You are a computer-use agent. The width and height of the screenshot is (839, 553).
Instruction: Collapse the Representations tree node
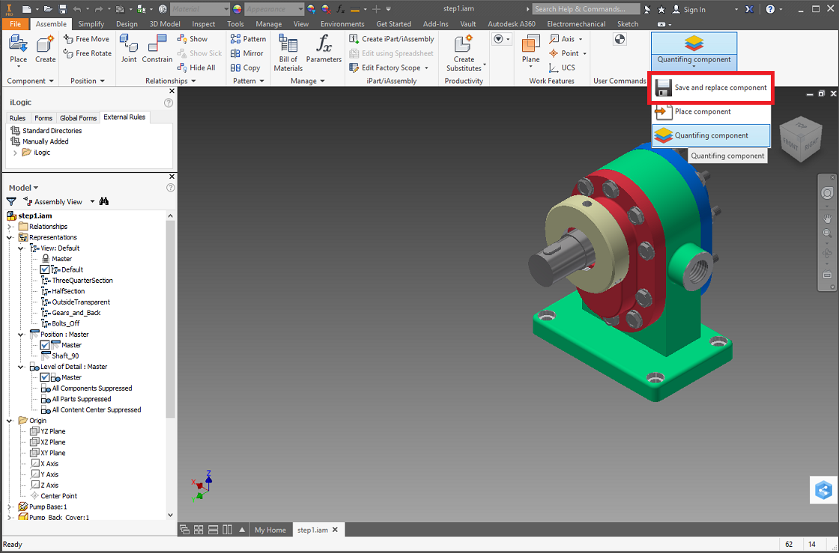click(x=10, y=237)
